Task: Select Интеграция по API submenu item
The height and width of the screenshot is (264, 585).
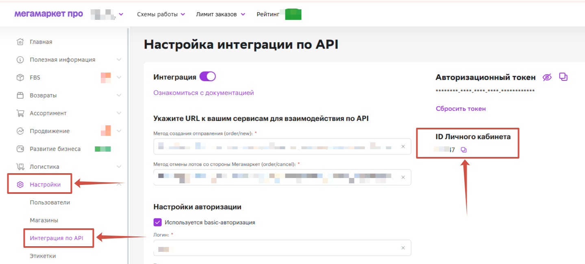Action: point(57,238)
